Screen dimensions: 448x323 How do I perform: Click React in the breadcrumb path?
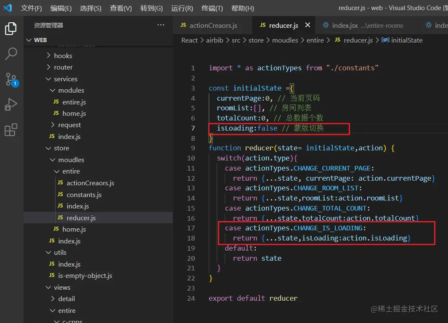click(x=189, y=40)
